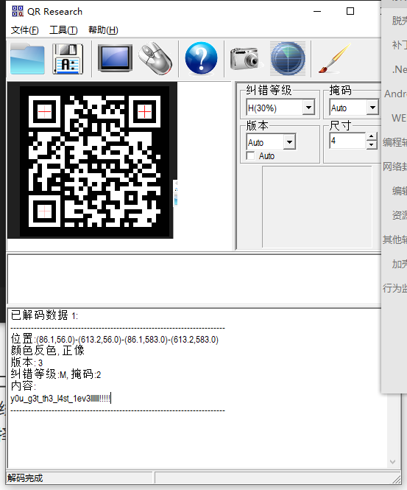Click the blue radar globe icon

point(288,59)
